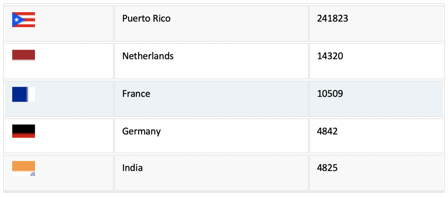Screen dimensions: 448x197
Task: Click empty space right of Netherlands flag
Action: pos(73,61)
